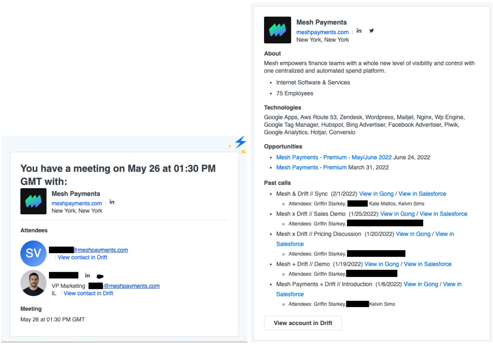
Task: View Sales Demo call in Salesforce
Action: (444, 214)
